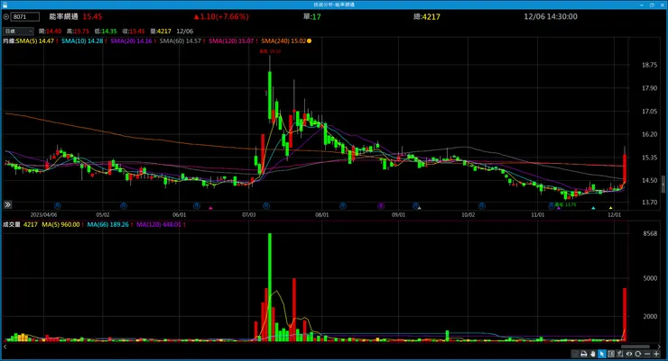668x361 pixels.
Task: Click the event marker near 07/03
Action: pyautogui.click(x=265, y=206)
